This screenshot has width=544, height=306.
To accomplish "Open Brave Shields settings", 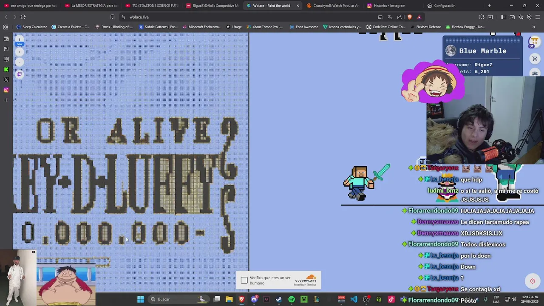I will coord(410,17).
